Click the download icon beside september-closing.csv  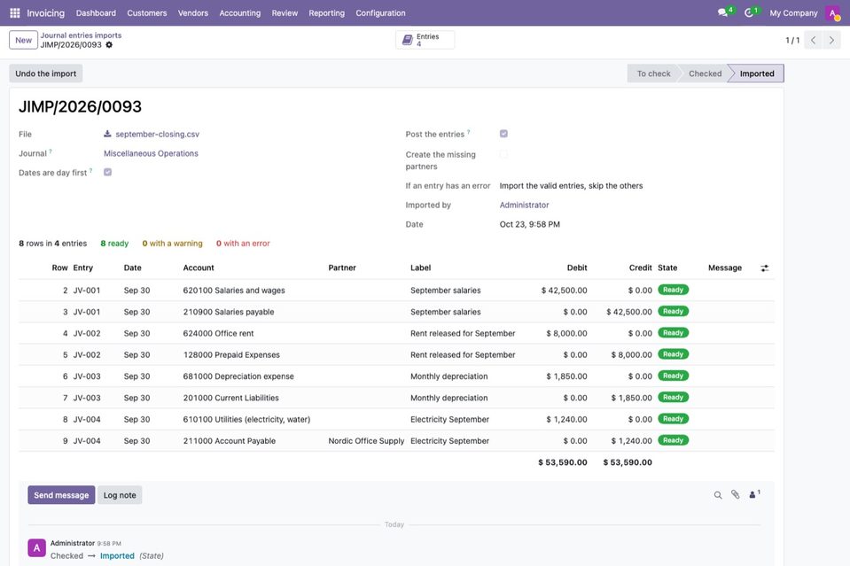click(107, 134)
